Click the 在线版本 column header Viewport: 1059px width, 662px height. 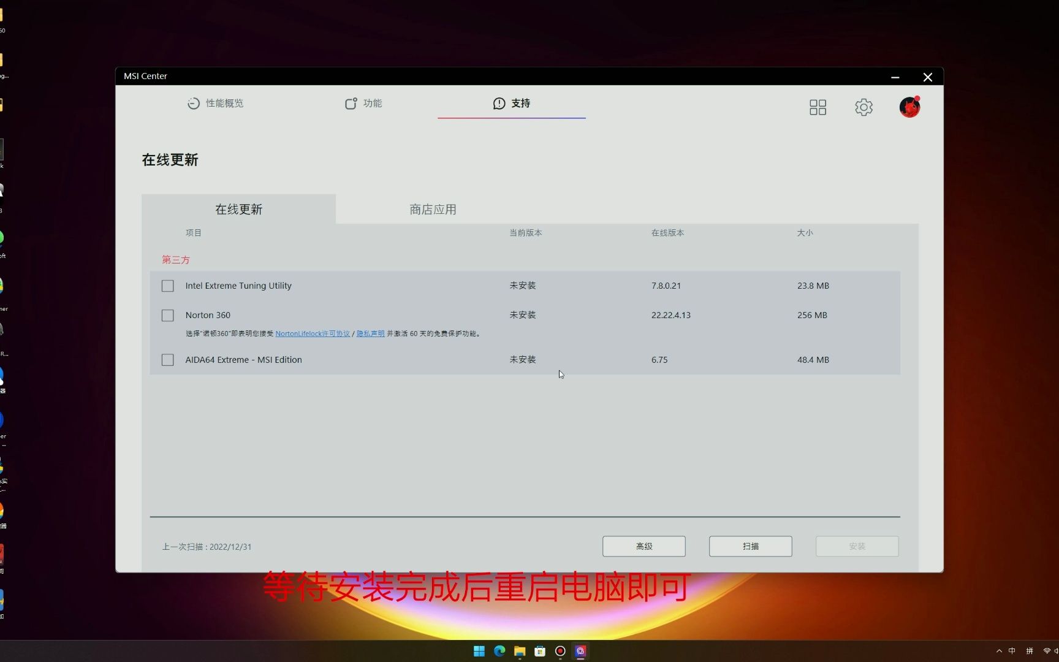tap(667, 233)
